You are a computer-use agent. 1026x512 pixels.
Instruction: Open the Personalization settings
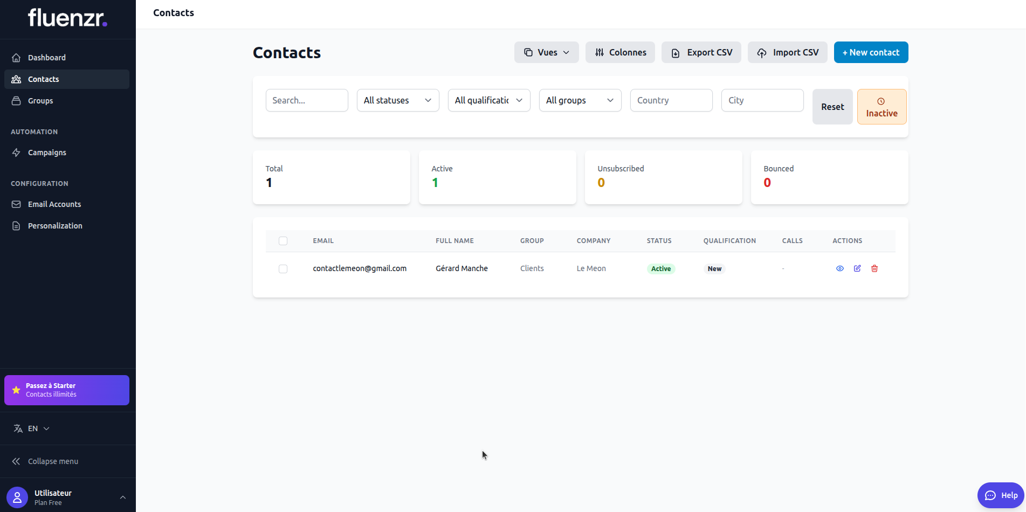pos(56,225)
